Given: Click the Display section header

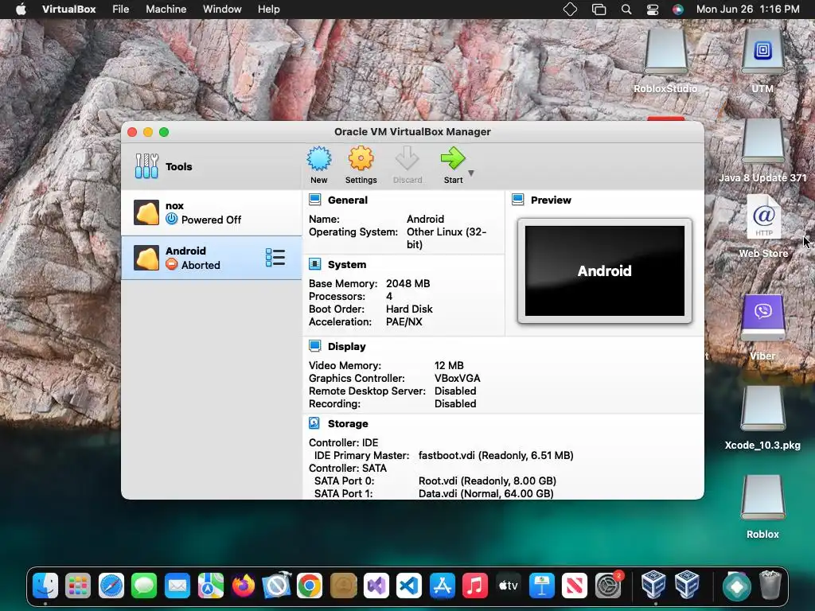Looking at the screenshot, I should point(346,347).
